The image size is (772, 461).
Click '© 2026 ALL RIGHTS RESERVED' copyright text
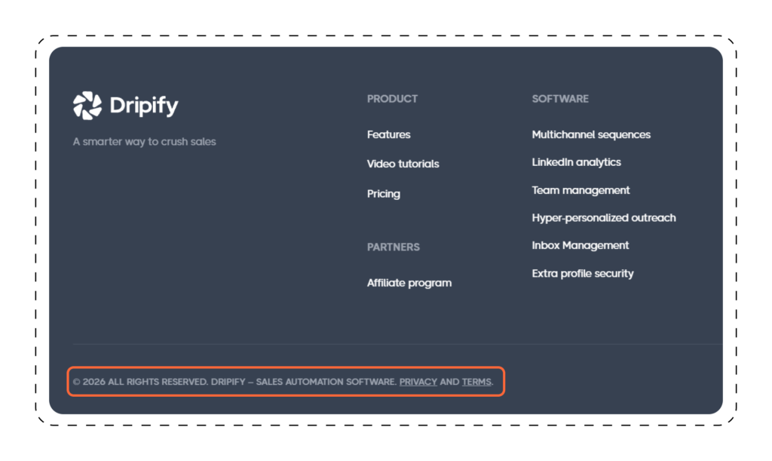tap(140, 382)
